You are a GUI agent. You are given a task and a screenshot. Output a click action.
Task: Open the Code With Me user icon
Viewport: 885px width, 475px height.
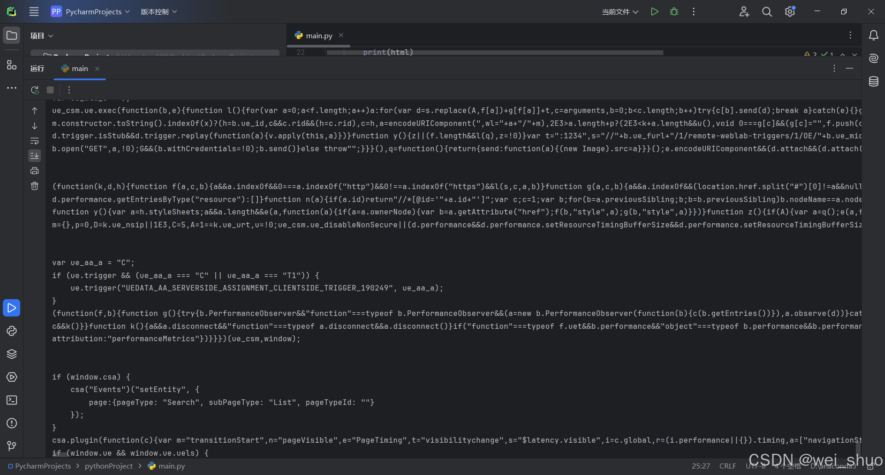(x=744, y=12)
